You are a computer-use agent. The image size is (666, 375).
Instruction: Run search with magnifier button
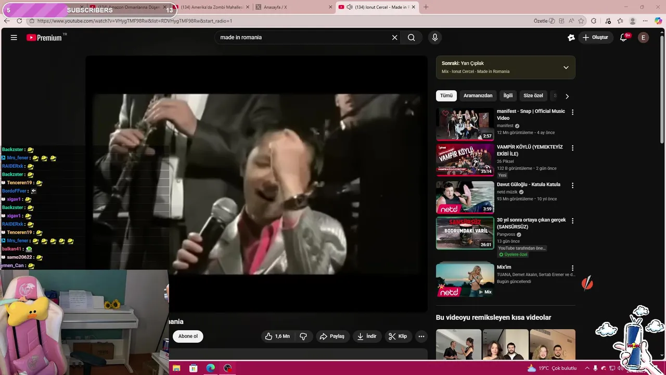pyautogui.click(x=412, y=37)
